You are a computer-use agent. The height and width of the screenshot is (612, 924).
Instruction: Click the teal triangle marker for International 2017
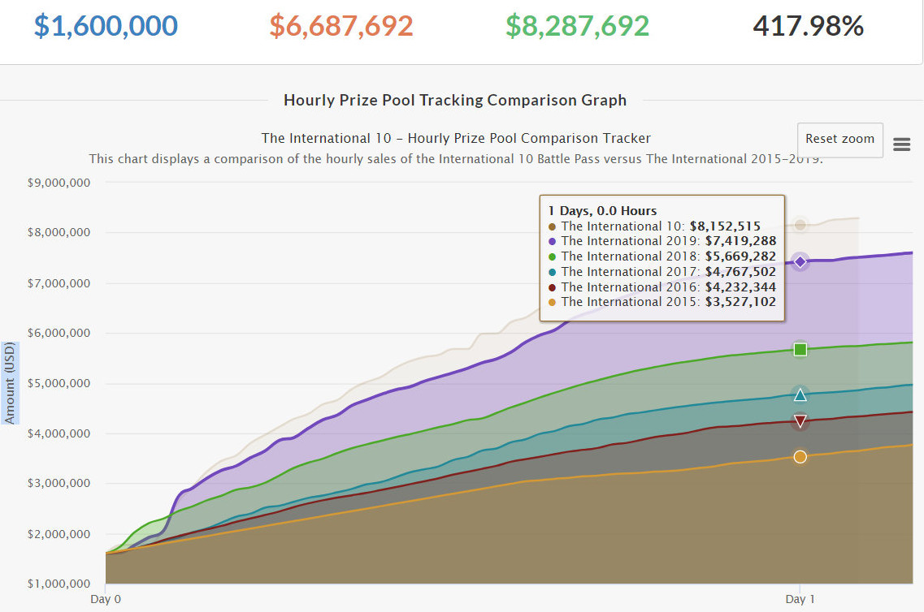(800, 395)
